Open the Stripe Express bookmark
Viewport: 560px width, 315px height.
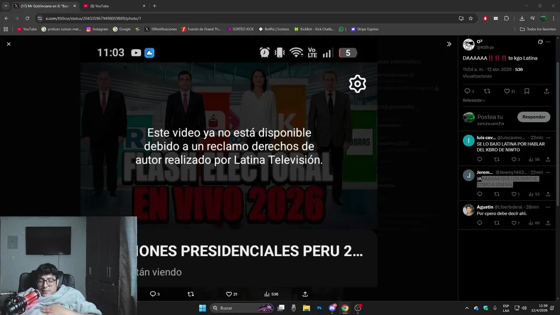click(365, 29)
